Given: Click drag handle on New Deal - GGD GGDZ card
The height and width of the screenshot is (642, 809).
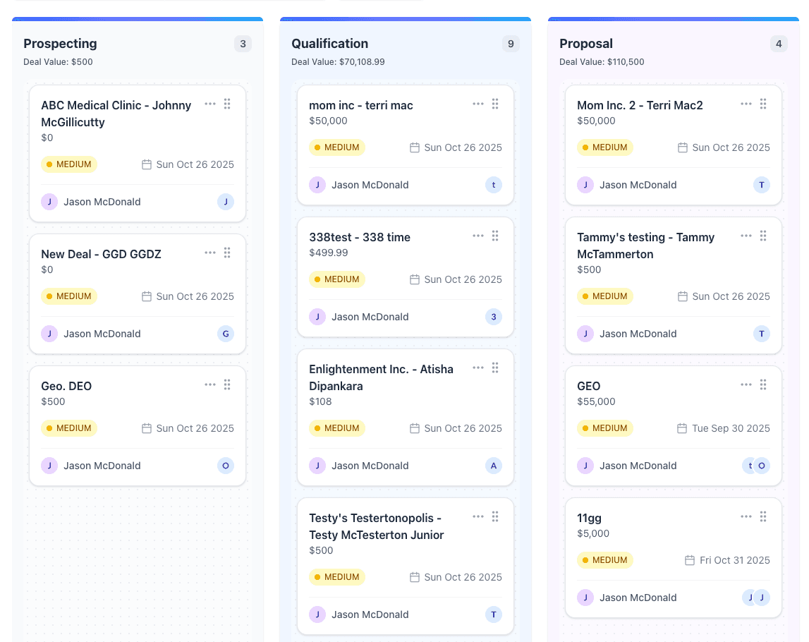Looking at the screenshot, I should point(227,253).
